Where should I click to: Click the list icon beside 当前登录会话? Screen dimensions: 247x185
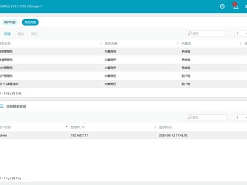tap(2, 106)
